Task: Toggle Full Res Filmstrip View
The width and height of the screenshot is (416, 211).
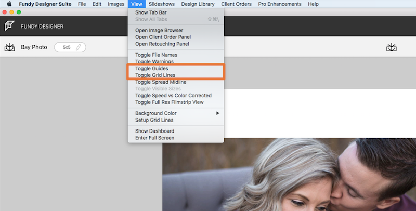Action: (176, 102)
